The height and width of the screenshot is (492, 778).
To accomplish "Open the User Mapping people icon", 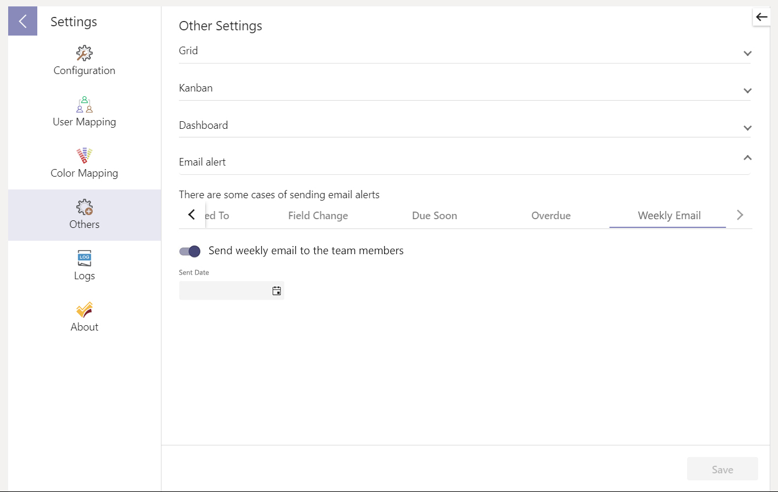I will point(85,105).
